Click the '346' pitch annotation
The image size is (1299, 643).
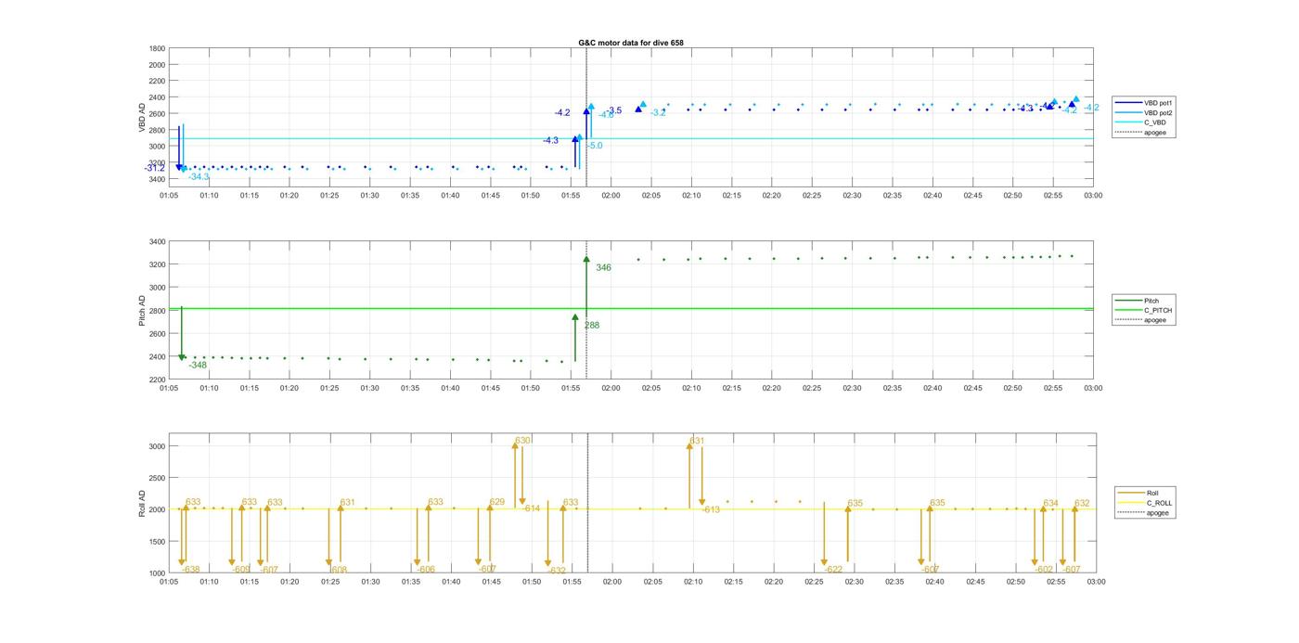coord(603,267)
